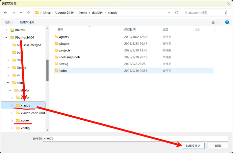Click 新建文件夹 in the toolbar
The width and height of the screenshot is (233, 153).
click(27, 22)
